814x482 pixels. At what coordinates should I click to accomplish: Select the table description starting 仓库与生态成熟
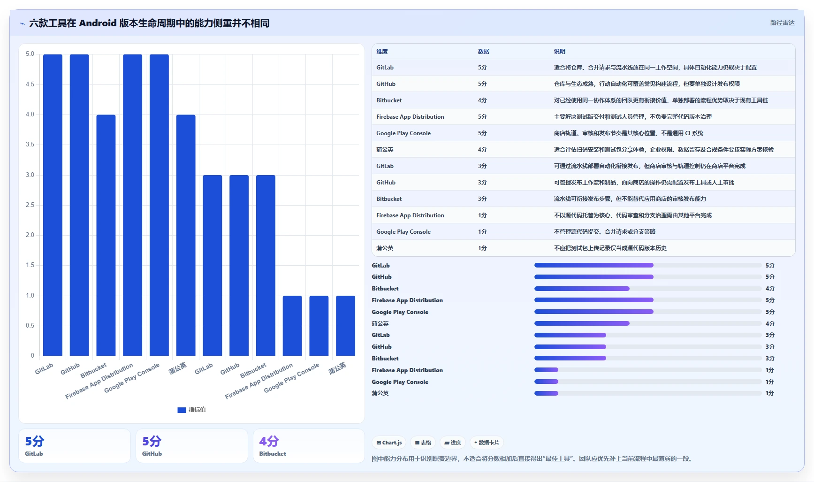click(x=647, y=84)
